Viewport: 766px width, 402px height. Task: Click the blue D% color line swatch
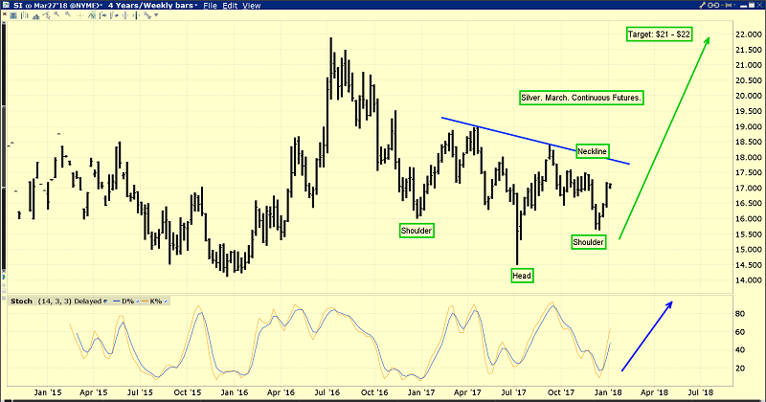point(116,301)
